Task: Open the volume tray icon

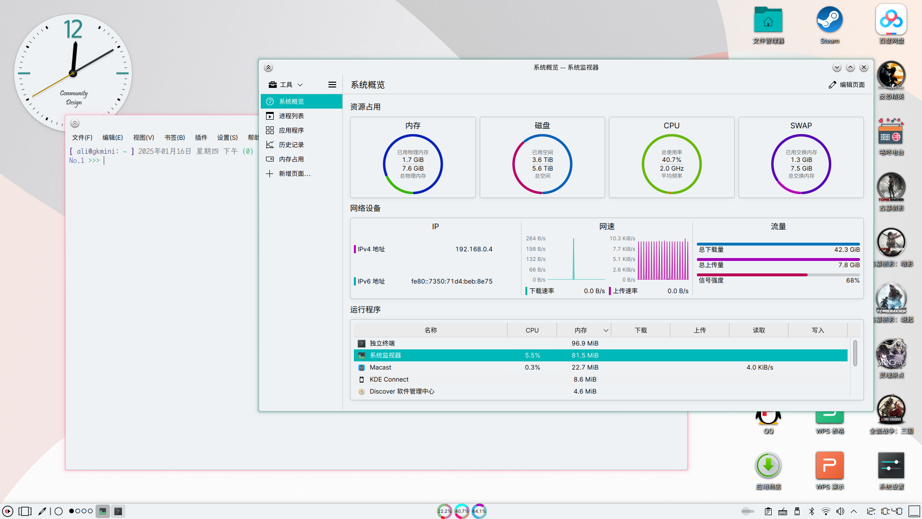Action: pos(840,511)
